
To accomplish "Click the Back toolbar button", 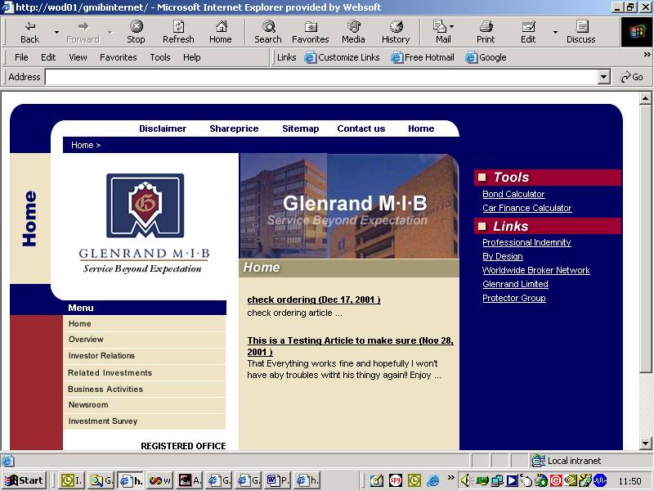I will click(29, 32).
